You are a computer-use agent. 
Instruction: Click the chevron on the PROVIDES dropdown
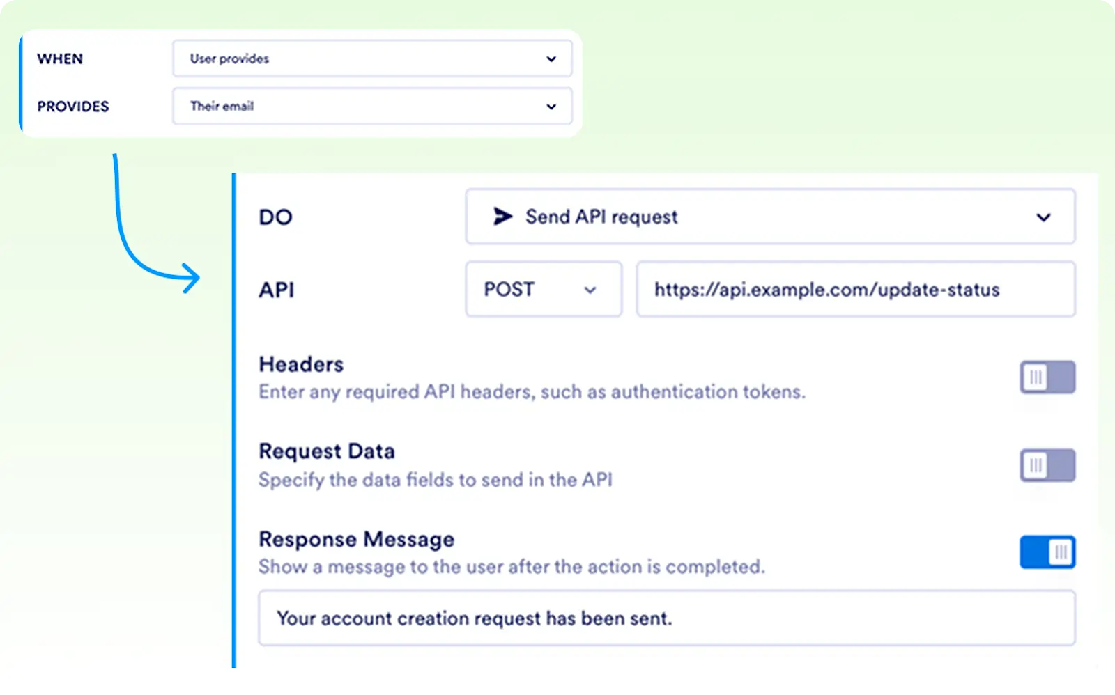[551, 106]
